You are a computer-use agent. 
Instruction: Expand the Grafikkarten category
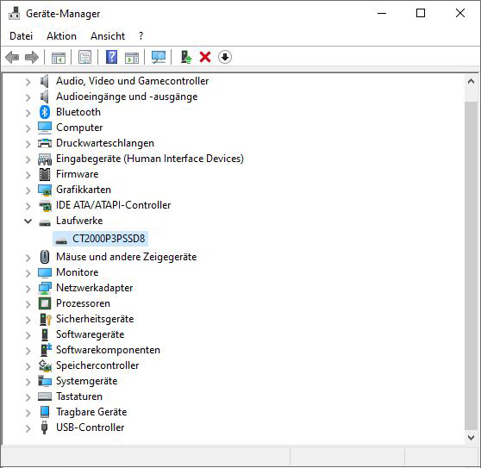point(28,190)
